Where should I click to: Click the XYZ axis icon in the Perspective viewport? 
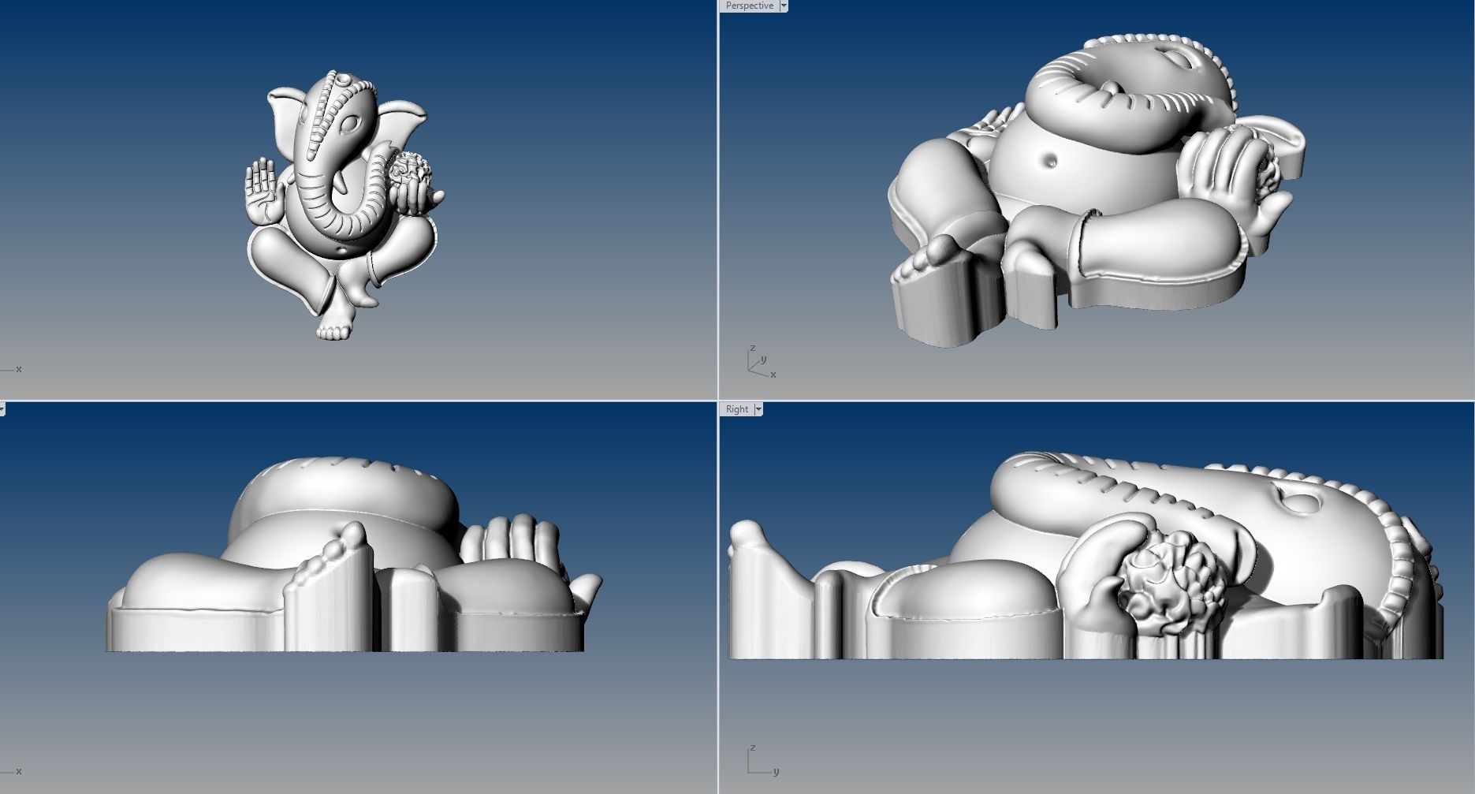pyautogui.click(x=761, y=362)
